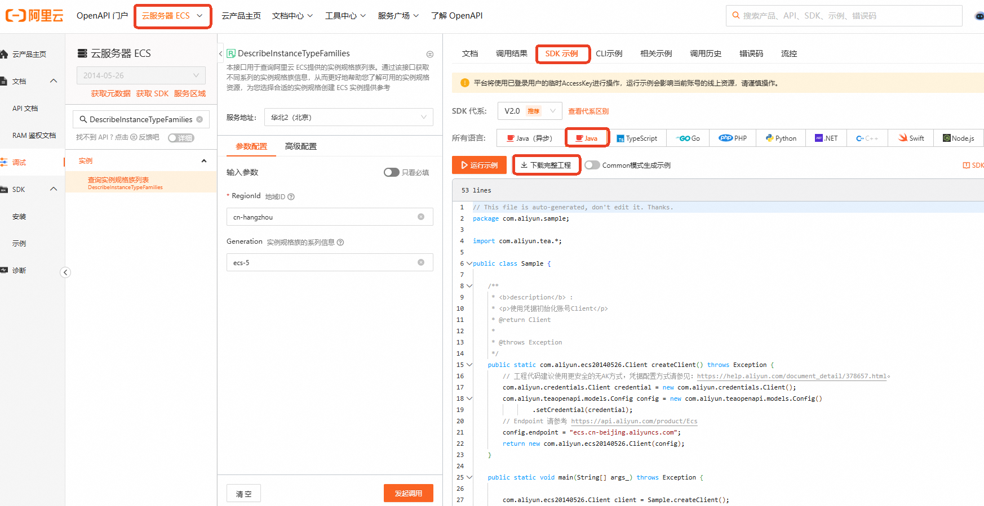984x506 pixels.
Task: Open the 文档中心 dropdown menu
Action: (x=292, y=16)
